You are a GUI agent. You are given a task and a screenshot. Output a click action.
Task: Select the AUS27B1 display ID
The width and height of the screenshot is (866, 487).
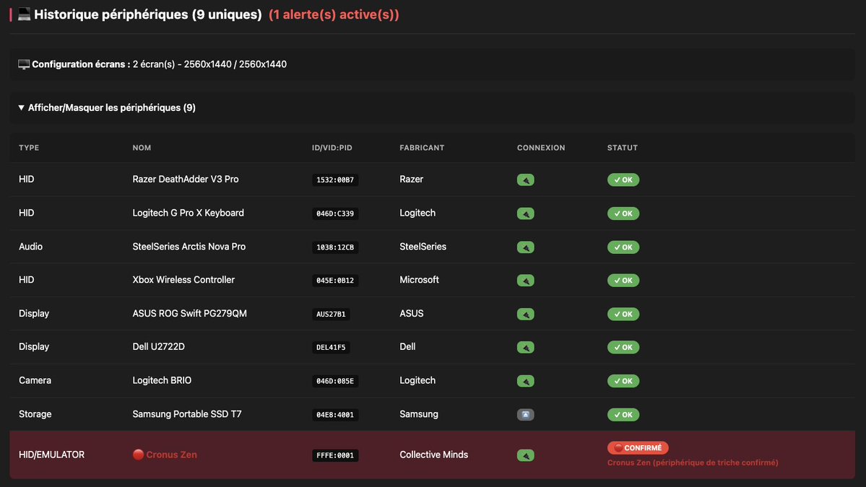click(331, 314)
